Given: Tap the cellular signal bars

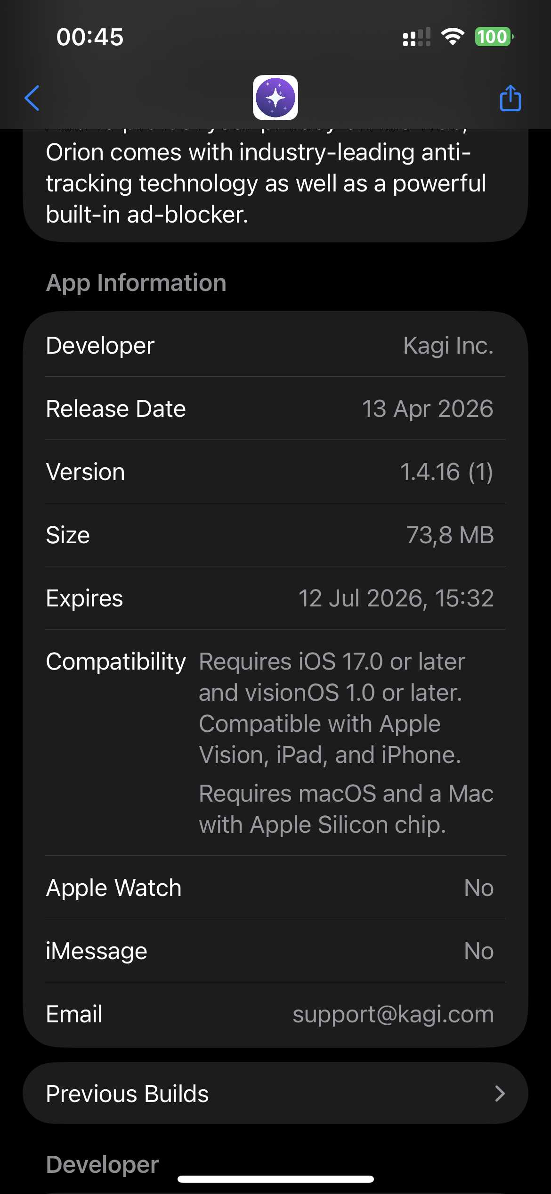Looking at the screenshot, I should (416, 37).
